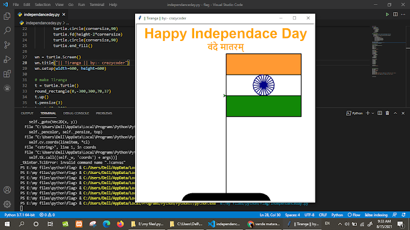The height and width of the screenshot is (230, 410).
Task: Show hidden tray icons chevron
Action: (339, 224)
